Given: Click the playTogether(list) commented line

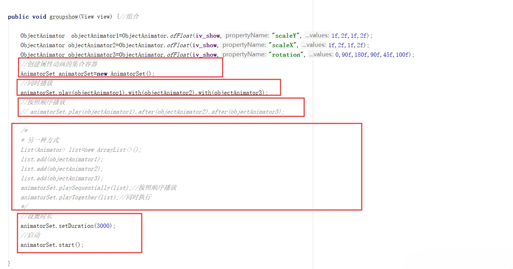Looking at the screenshot, I should pyautogui.click(x=86, y=197).
